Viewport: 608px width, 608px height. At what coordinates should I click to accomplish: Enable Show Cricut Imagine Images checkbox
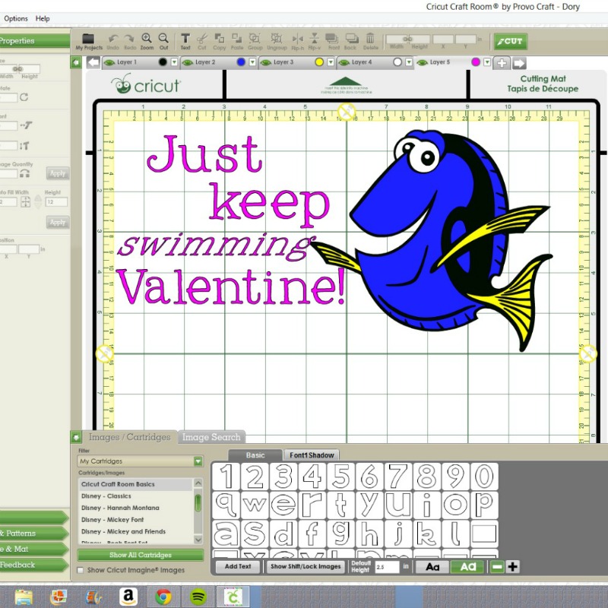[x=81, y=570]
